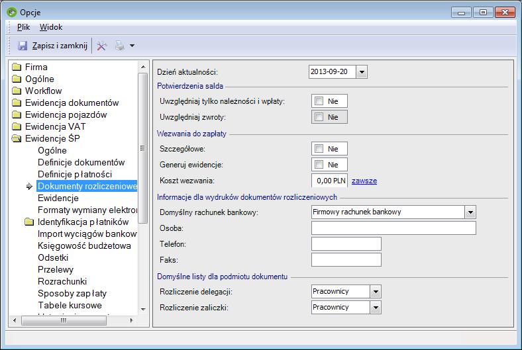Click the Telefon text field
This screenshot has width=522, height=350.
pyautogui.click(x=346, y=244)
